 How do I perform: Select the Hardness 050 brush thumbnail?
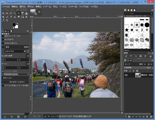click(137, 25)
